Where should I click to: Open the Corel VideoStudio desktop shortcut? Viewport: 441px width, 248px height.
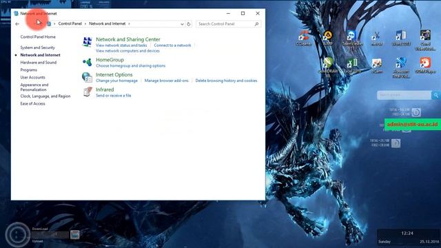click(x=425, y=40)
